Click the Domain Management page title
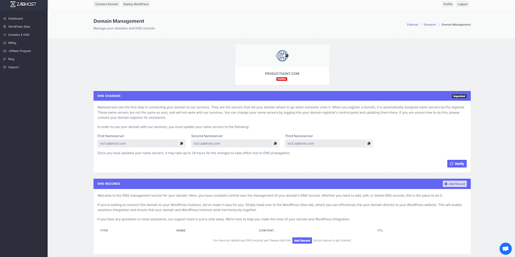Screen dimensions: 515x257 point(119,21)
